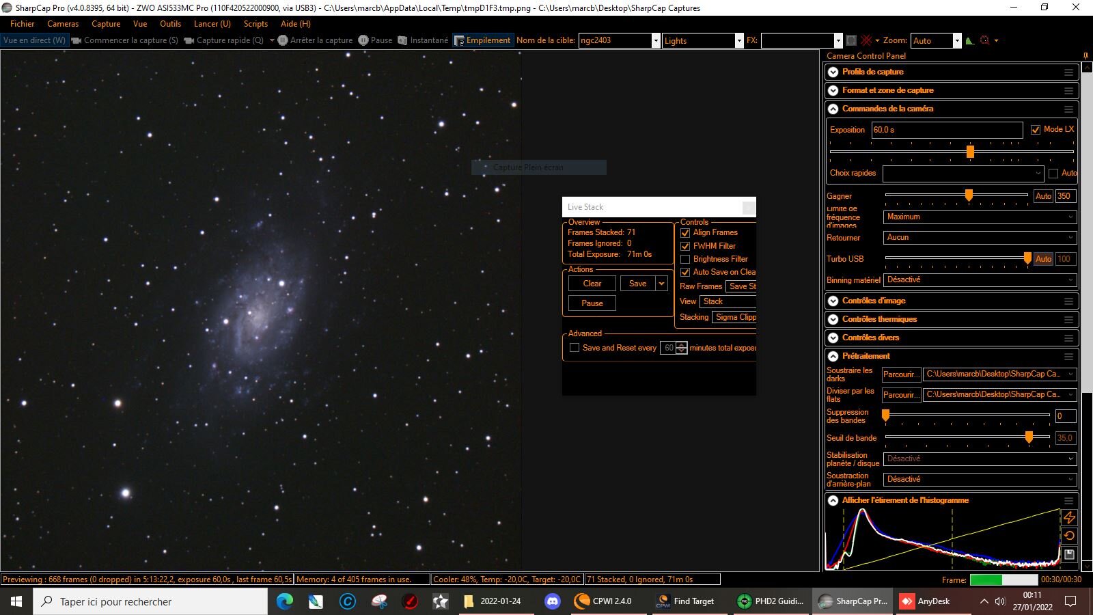Click the Instantané snapshot toolbar button
This screenshot has height=615, width=1093.
[x=423, y=40]
